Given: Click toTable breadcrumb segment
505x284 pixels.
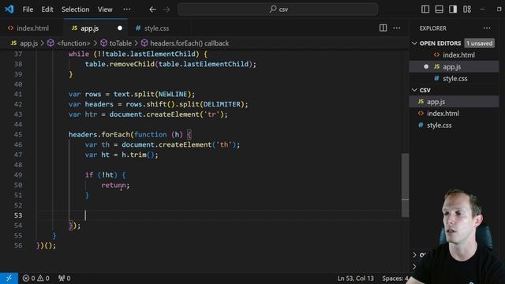Looking at the screenshot, I should (x=121, y=43).
